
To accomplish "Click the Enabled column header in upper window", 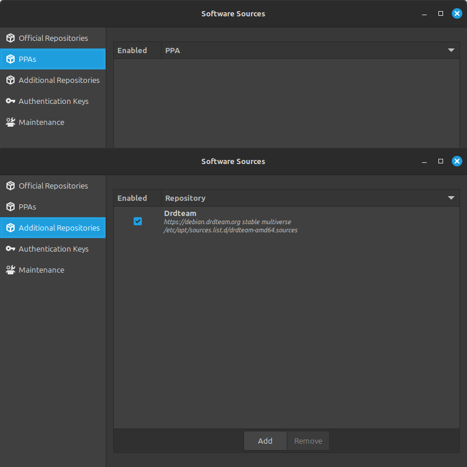I will click(x=138, y=50).
